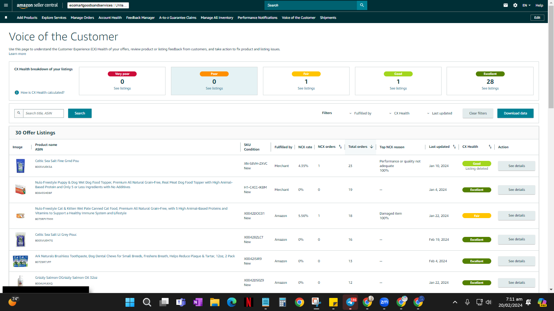
Task: See details for Grizzly Salmon Oil listing
Action: [x=517, y=283]
